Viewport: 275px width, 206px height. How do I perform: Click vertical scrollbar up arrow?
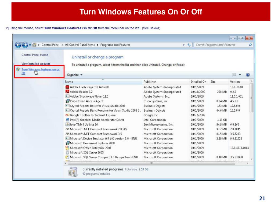click(x=251, y=81)
